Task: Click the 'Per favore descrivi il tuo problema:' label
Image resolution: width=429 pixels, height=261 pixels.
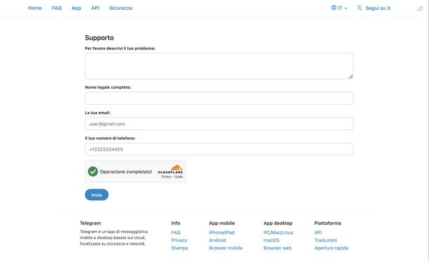Action: pos(120,49)
